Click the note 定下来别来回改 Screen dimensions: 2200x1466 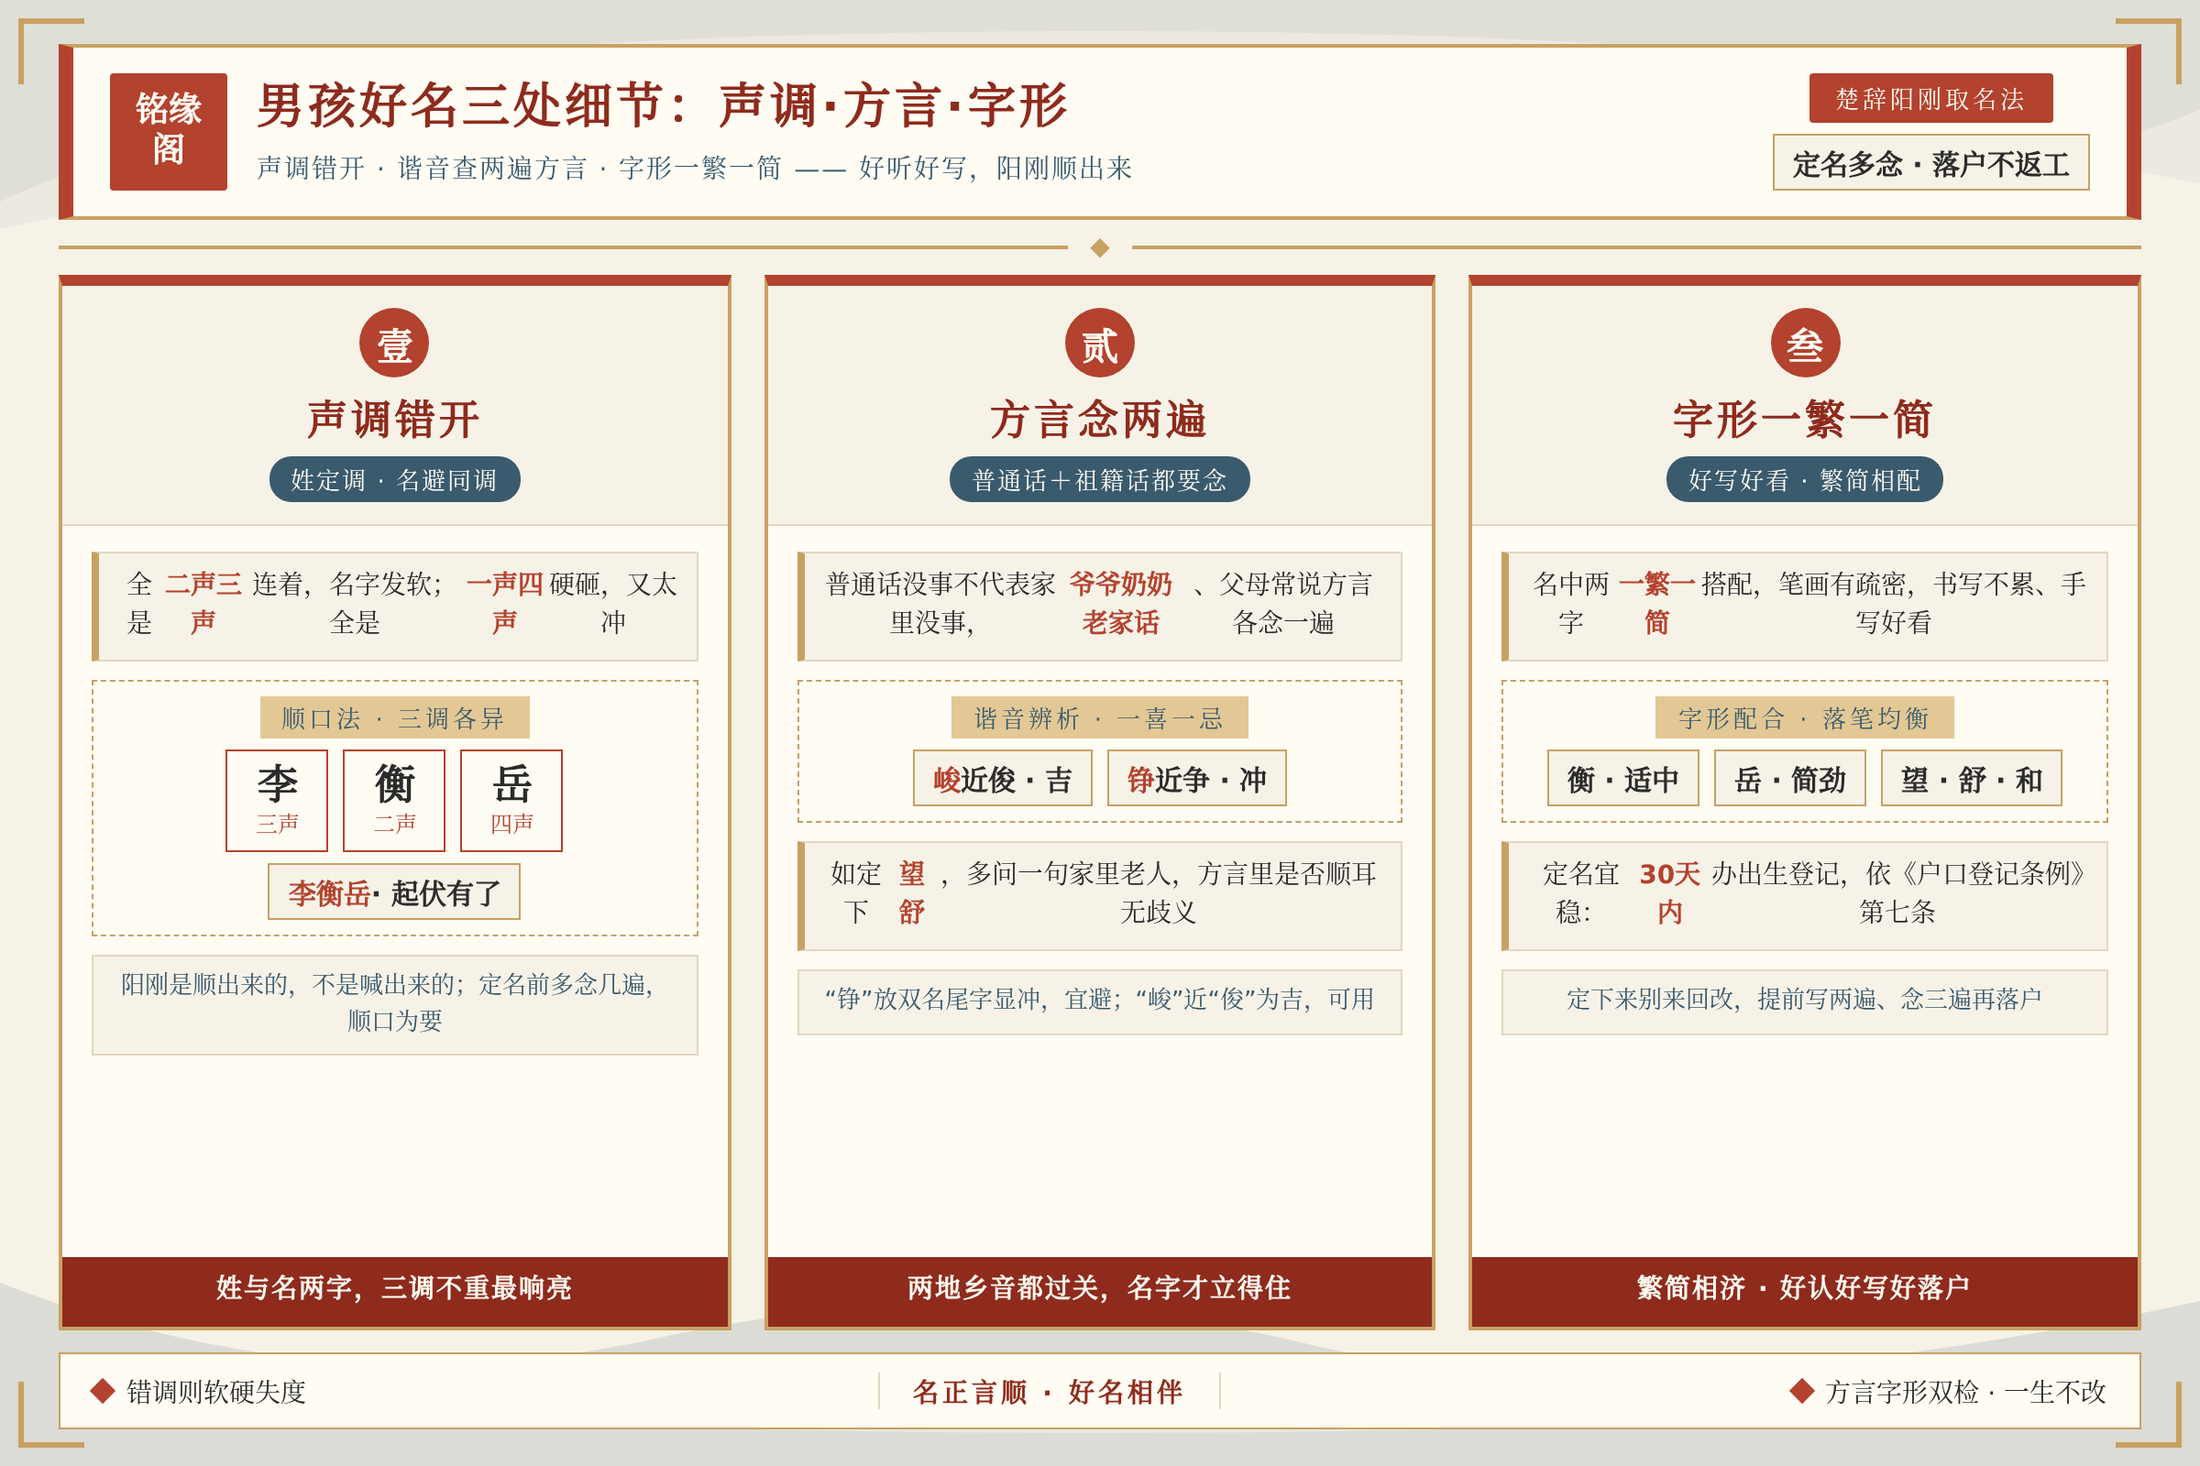point(1804,1001)
